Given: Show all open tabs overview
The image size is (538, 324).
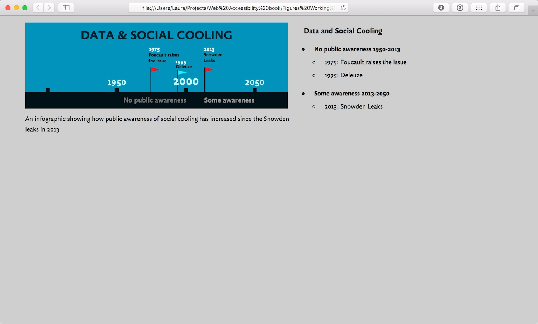Looking at the screenshot, I should tap(516, 7).
